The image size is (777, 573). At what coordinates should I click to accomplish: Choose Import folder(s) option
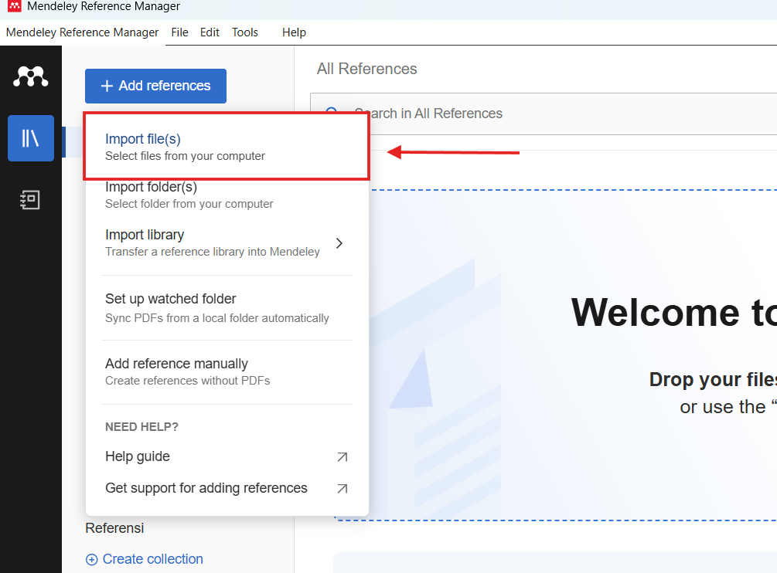[227, 195]
